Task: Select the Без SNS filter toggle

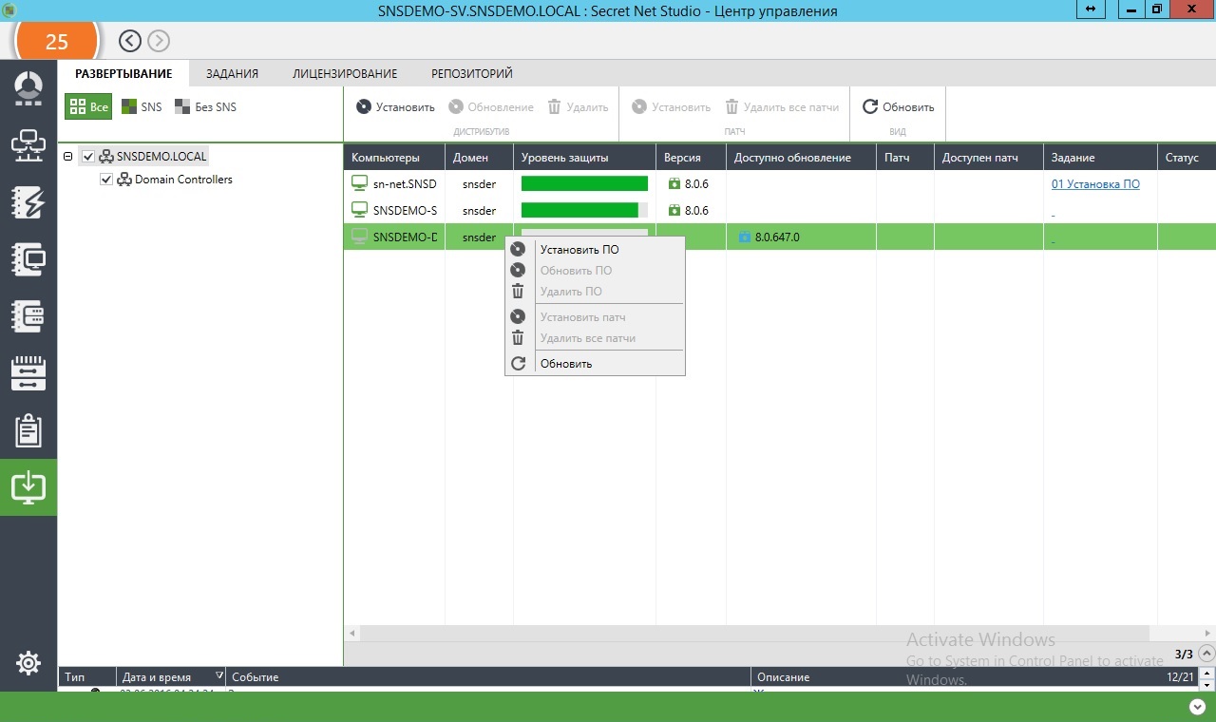Action: click(x=205, y=107)
